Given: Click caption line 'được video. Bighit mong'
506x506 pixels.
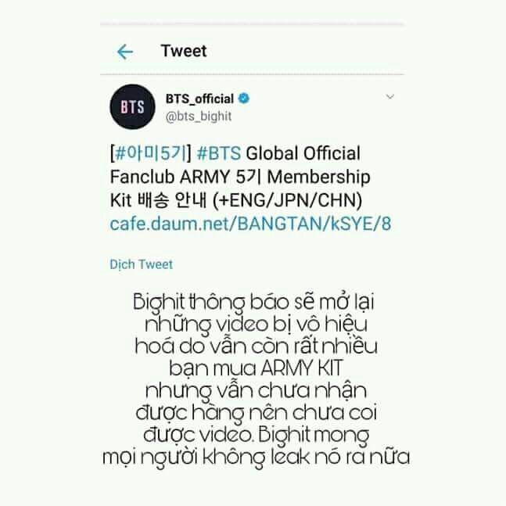Looking at the screenshot, I should pos(257,436).
